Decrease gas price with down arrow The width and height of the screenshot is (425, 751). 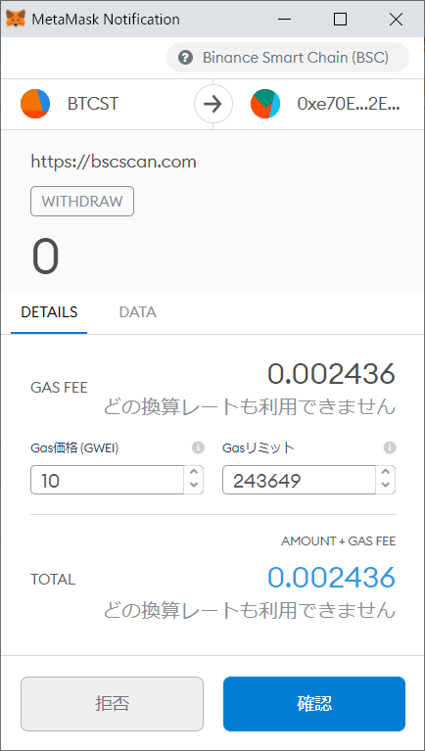(x=194, y=486)
